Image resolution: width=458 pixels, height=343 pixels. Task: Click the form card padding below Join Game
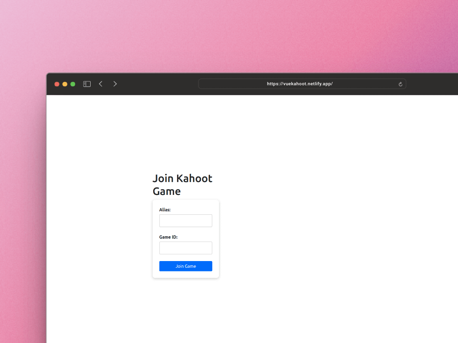tap(186, 274)
